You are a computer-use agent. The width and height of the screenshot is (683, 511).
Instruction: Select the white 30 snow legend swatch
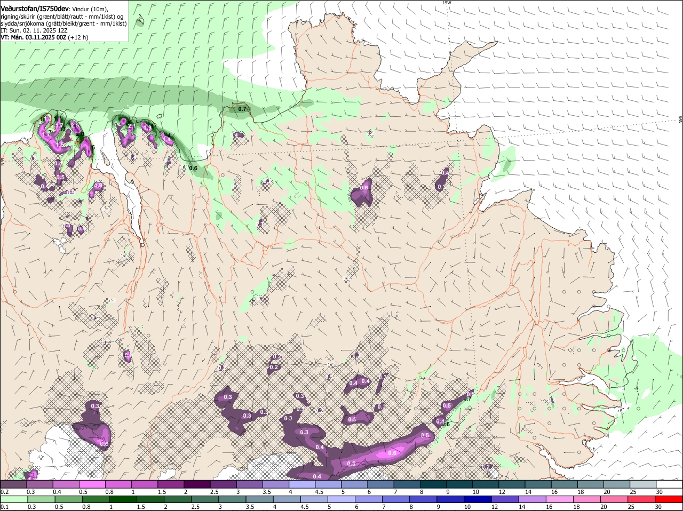pyautogui.click(x=668, y=484)
